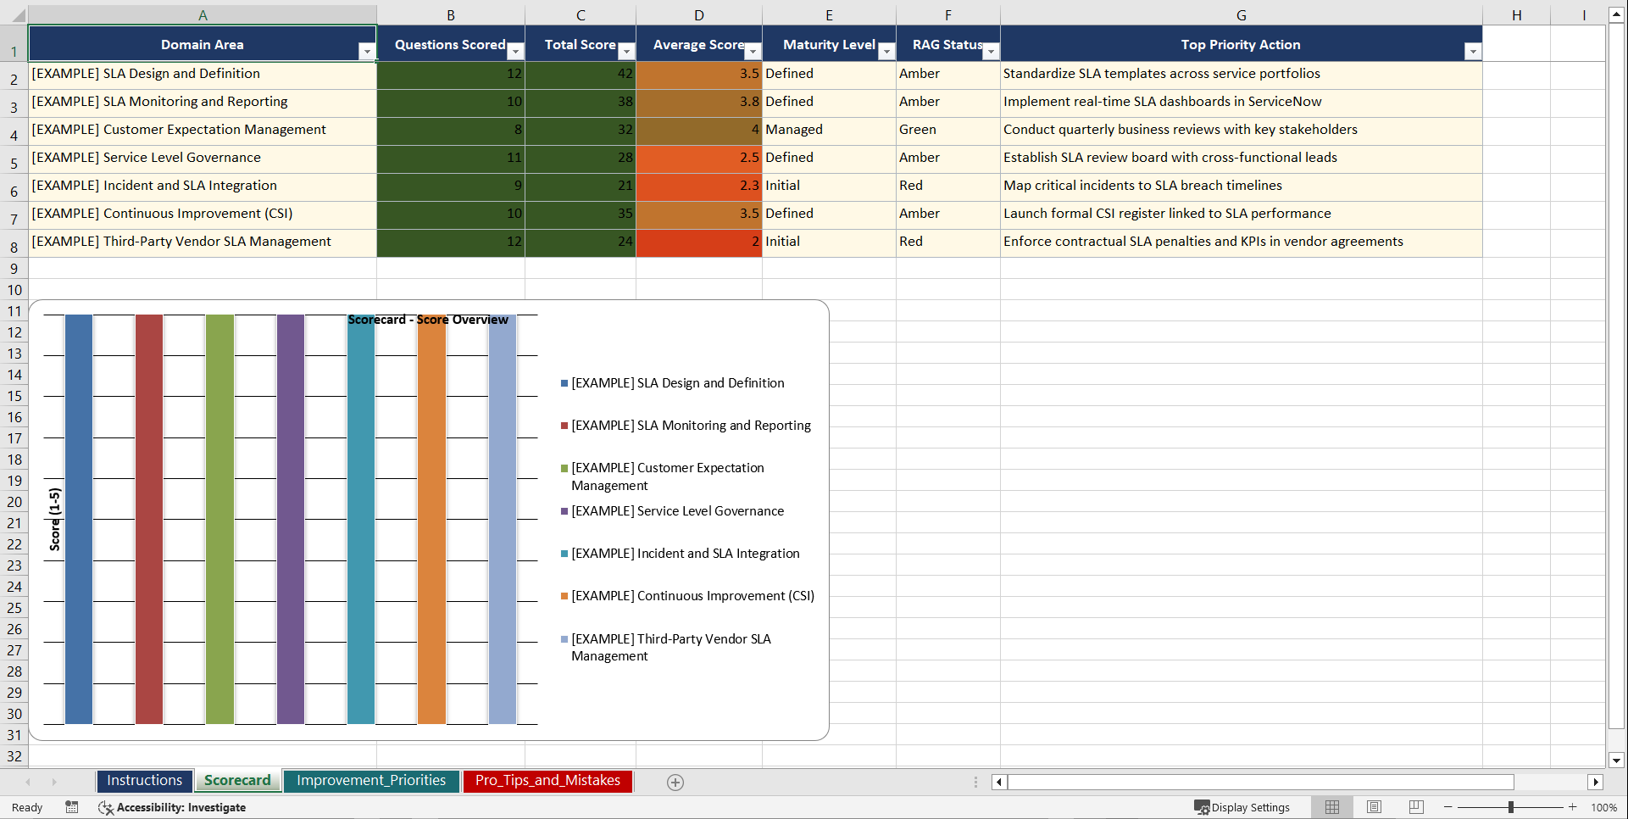Screen dimensions: 1628x819
Task: Switch to the Instructions sheet tab
Action: tap(144, 780)
